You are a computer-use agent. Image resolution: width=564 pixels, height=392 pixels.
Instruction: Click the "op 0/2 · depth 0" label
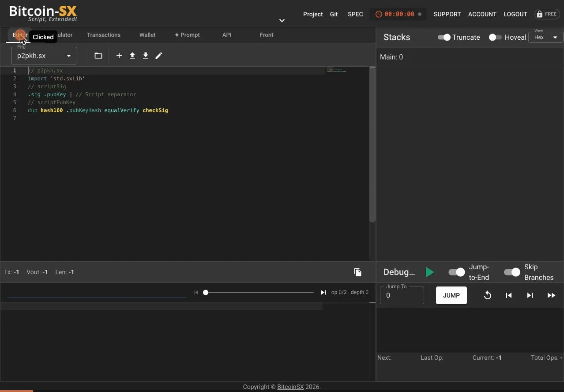click(350, 292)
